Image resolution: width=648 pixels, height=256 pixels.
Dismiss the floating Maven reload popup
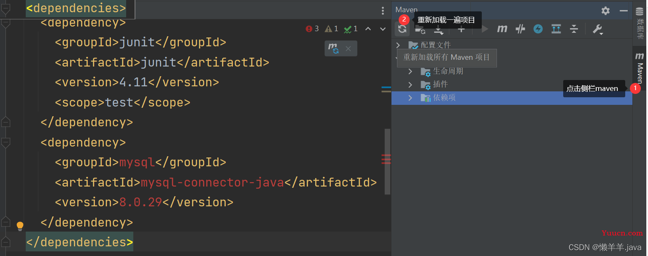tap(348, 48)
